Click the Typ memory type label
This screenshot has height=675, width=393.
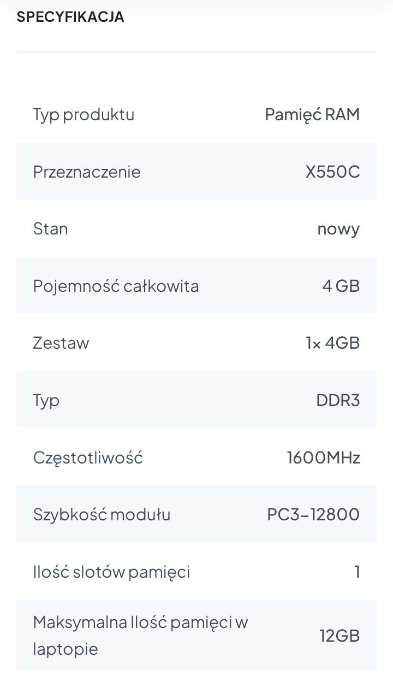pyautogui.click(x=46, y=401)
